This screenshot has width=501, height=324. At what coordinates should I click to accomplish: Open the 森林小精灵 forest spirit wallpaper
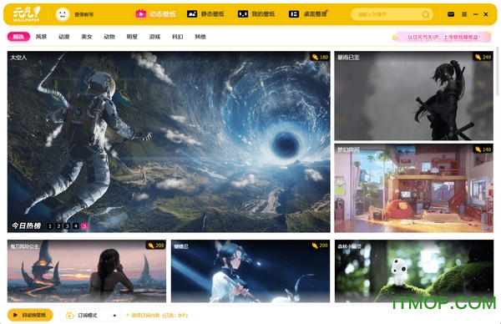[414, 271]
